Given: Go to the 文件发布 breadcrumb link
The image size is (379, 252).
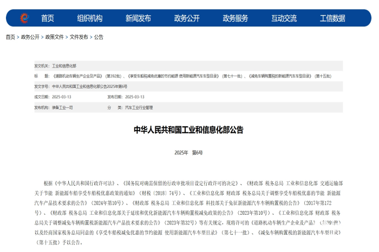Looking at the screenshot, I should click(79, 37).
